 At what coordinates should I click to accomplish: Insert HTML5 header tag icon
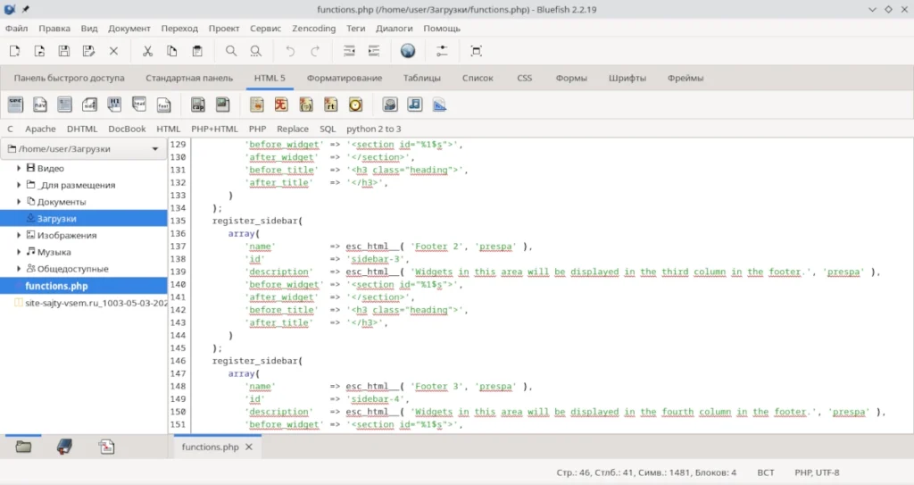point(138,105)
